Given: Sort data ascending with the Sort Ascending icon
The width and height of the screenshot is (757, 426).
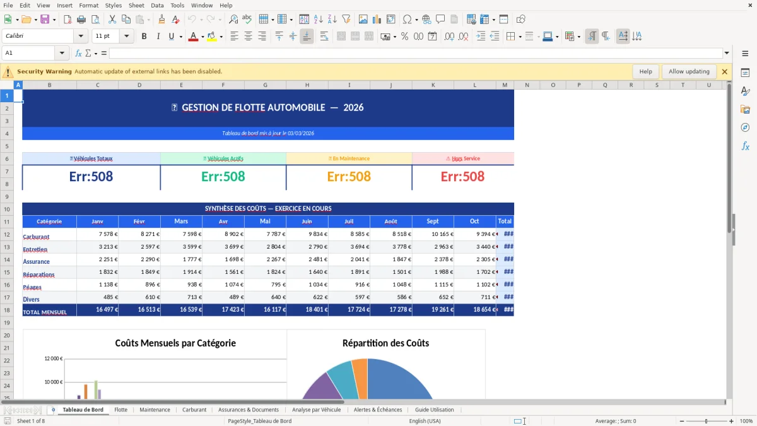Looking at the screenshot, I should point(318,19).
